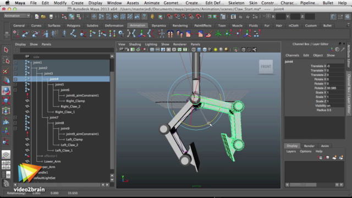The width and height of the screenshot is (352, 198).
Task: Open the Apple menu
Action: (7, 3)
